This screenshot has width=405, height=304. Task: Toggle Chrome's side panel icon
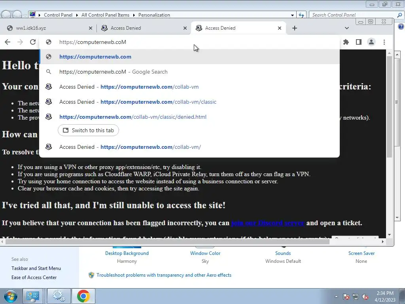click(x=358, y=42)
